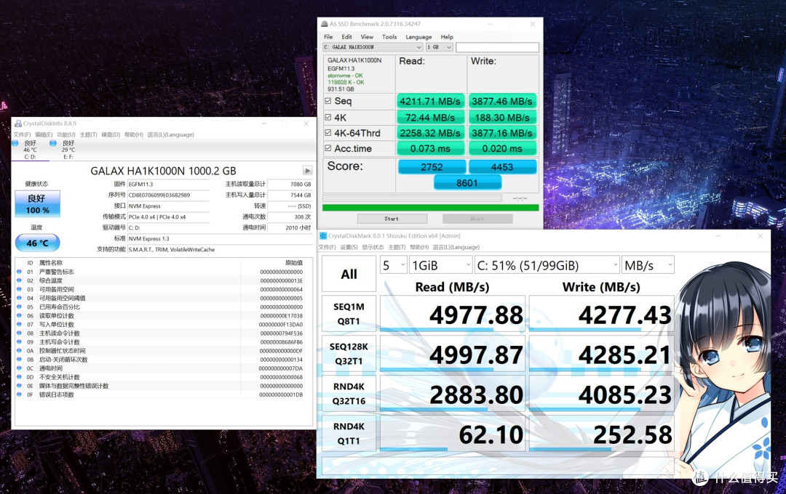This screenshot has width=786, height=494.
Task: Click the serial number field CD8E0706099E03682989
Action: pyautogui.click(x=168, y=195)
